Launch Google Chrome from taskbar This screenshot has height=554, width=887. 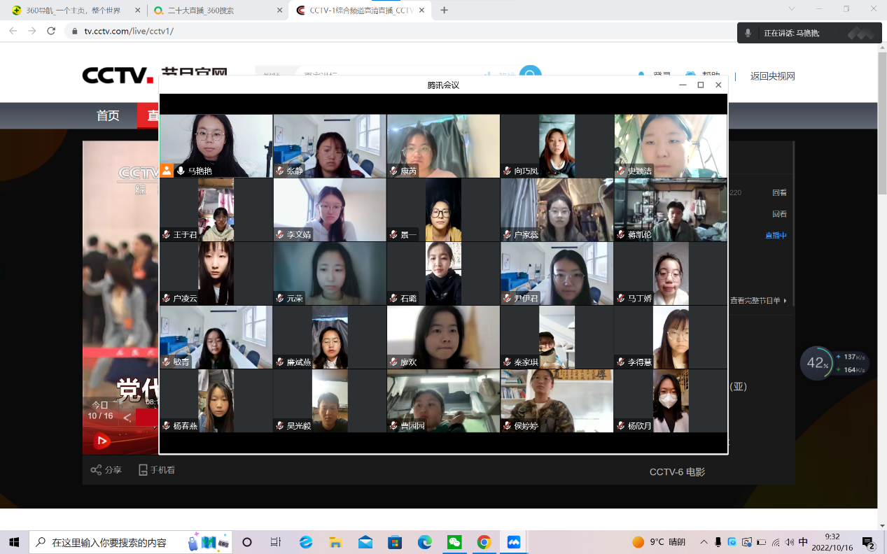point(484,542)
